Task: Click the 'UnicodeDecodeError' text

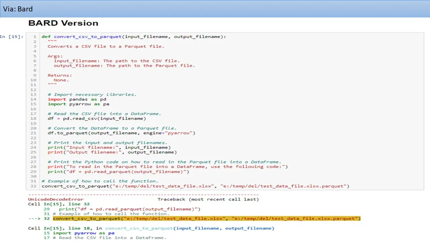Action: [x=56, y=199]
